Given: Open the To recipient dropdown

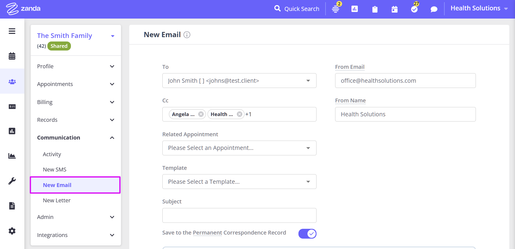Looking at the screenshot, I should pos(239,81).
